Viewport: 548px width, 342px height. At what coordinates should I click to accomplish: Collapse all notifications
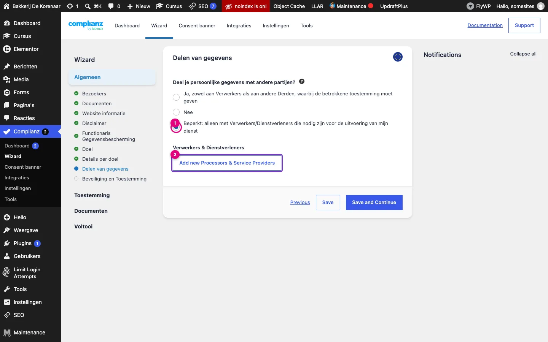(523, 54)
